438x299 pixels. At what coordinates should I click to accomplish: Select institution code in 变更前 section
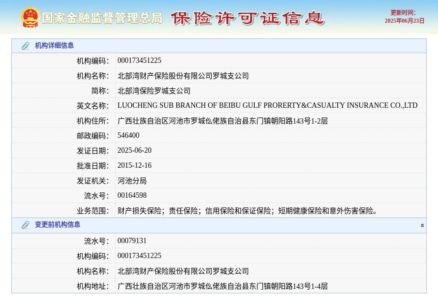click(x=140, y=256)
